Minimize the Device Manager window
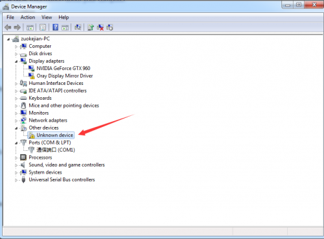324x239 pixels. [x=288, y=5]
